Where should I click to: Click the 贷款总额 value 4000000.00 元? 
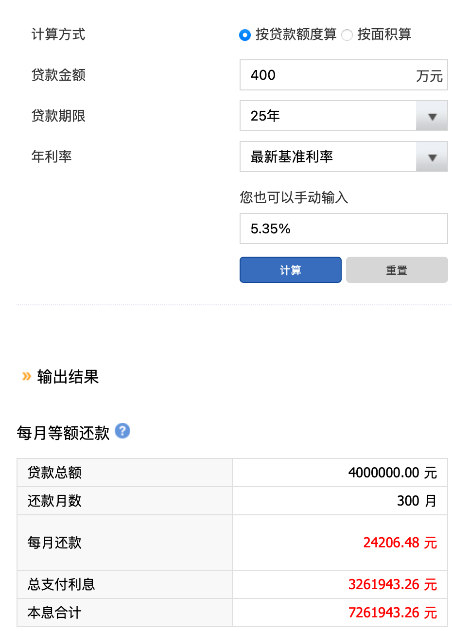[393, 473]
